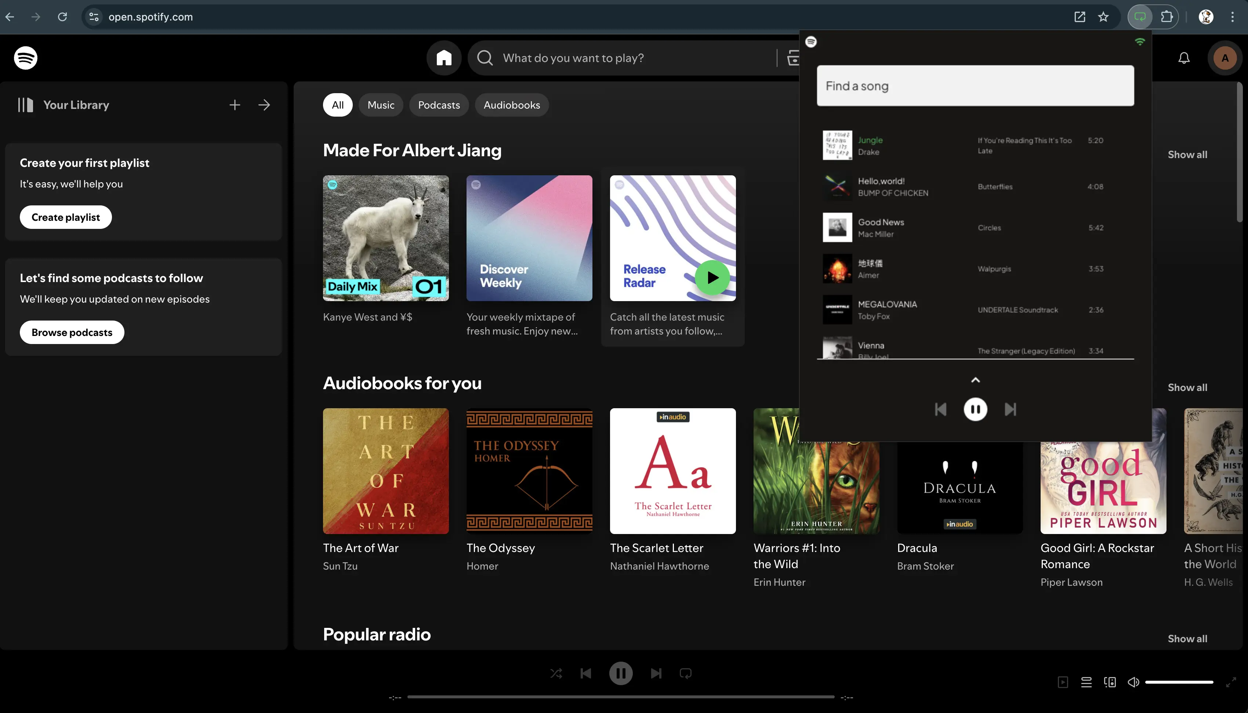Toggle shuffle in the bottom player
1248x713 pixels.
point(556,673)
